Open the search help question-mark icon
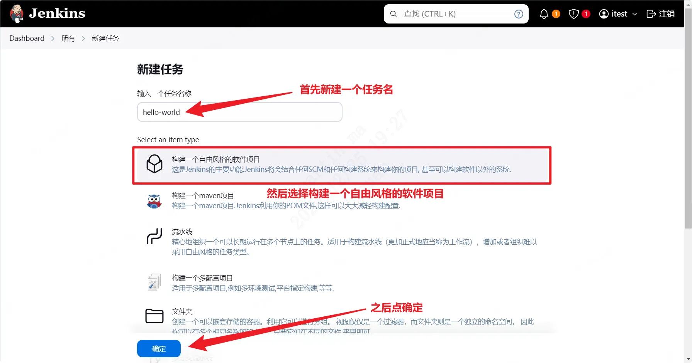692x363 pixels. pos(519,14)
